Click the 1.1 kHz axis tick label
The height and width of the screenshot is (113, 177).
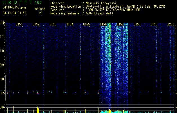pos(2,37)
